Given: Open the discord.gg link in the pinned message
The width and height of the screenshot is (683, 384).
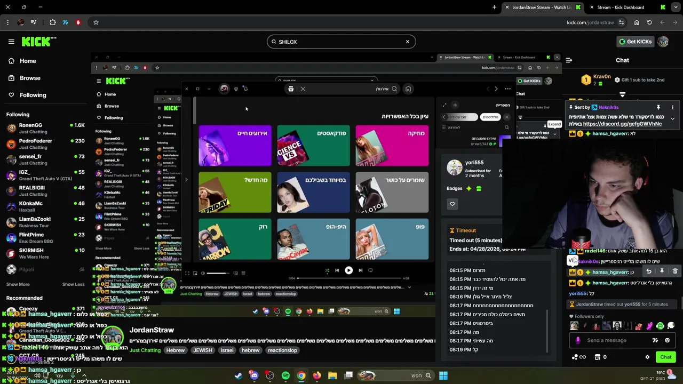Looking at the screenshot, I should tap(622, 124).
